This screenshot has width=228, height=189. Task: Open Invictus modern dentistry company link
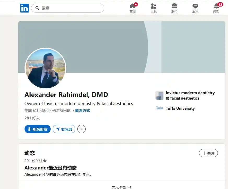190,95
